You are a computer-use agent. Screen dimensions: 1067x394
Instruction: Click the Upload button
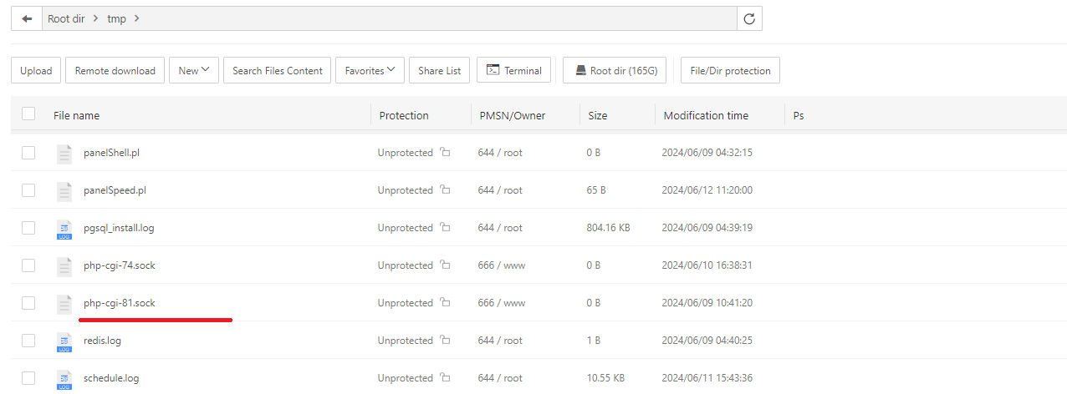pyautogui.click(x=36, y=71)
